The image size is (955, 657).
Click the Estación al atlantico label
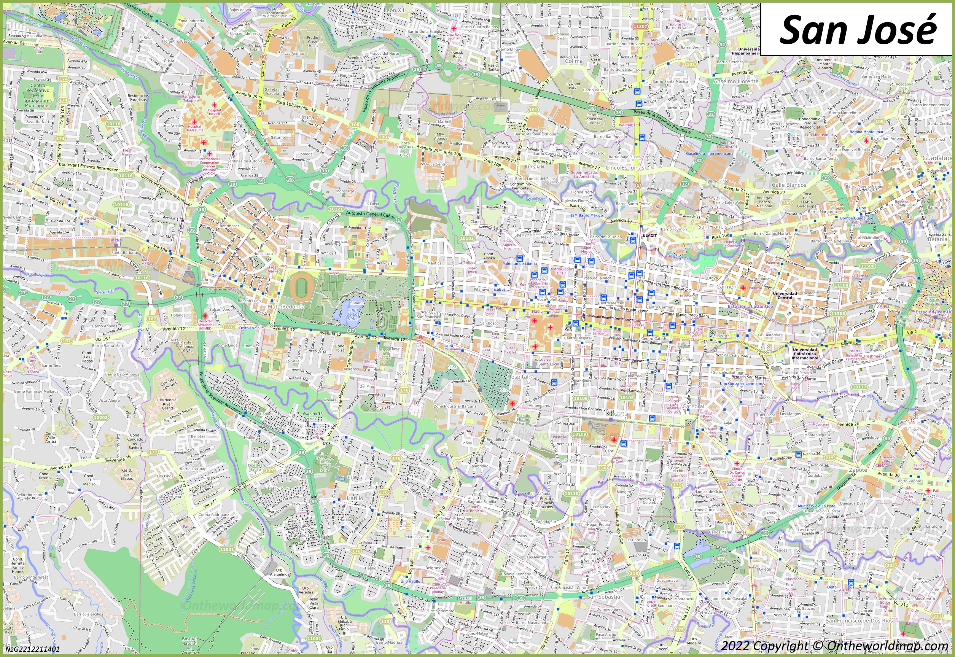pyautogui.click(x=750, y=306)
